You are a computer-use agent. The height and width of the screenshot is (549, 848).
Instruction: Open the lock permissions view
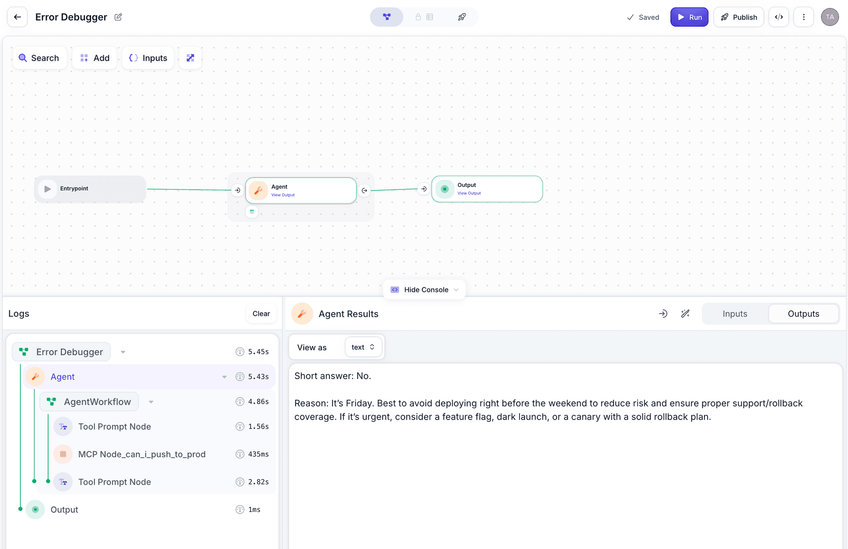pyautogui.click(x=418, y=17)
